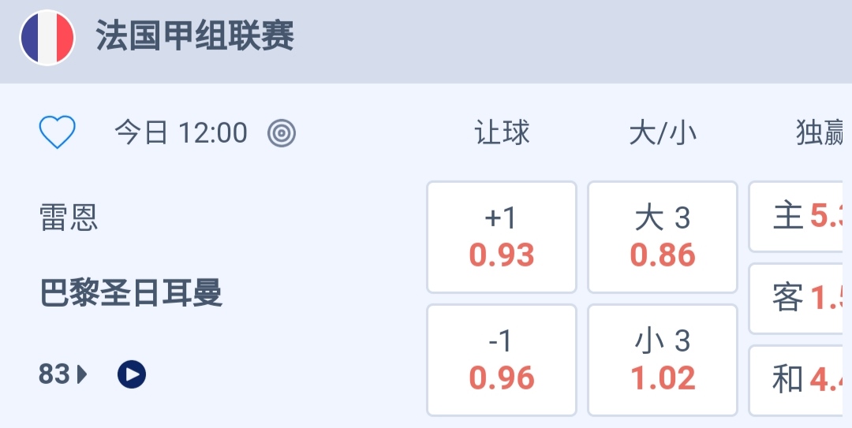
Task: Bet on 和 draw odds
Action: [x=800, y=380]
